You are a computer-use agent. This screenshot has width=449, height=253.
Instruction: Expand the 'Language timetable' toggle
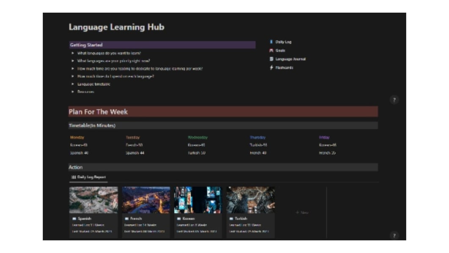tap(73, 84)
